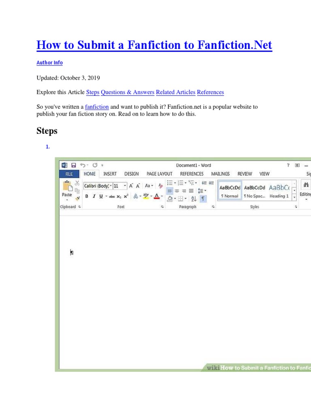Open the Author Info link
Viewport: 311px width, 414px height.
coord(49,63)
